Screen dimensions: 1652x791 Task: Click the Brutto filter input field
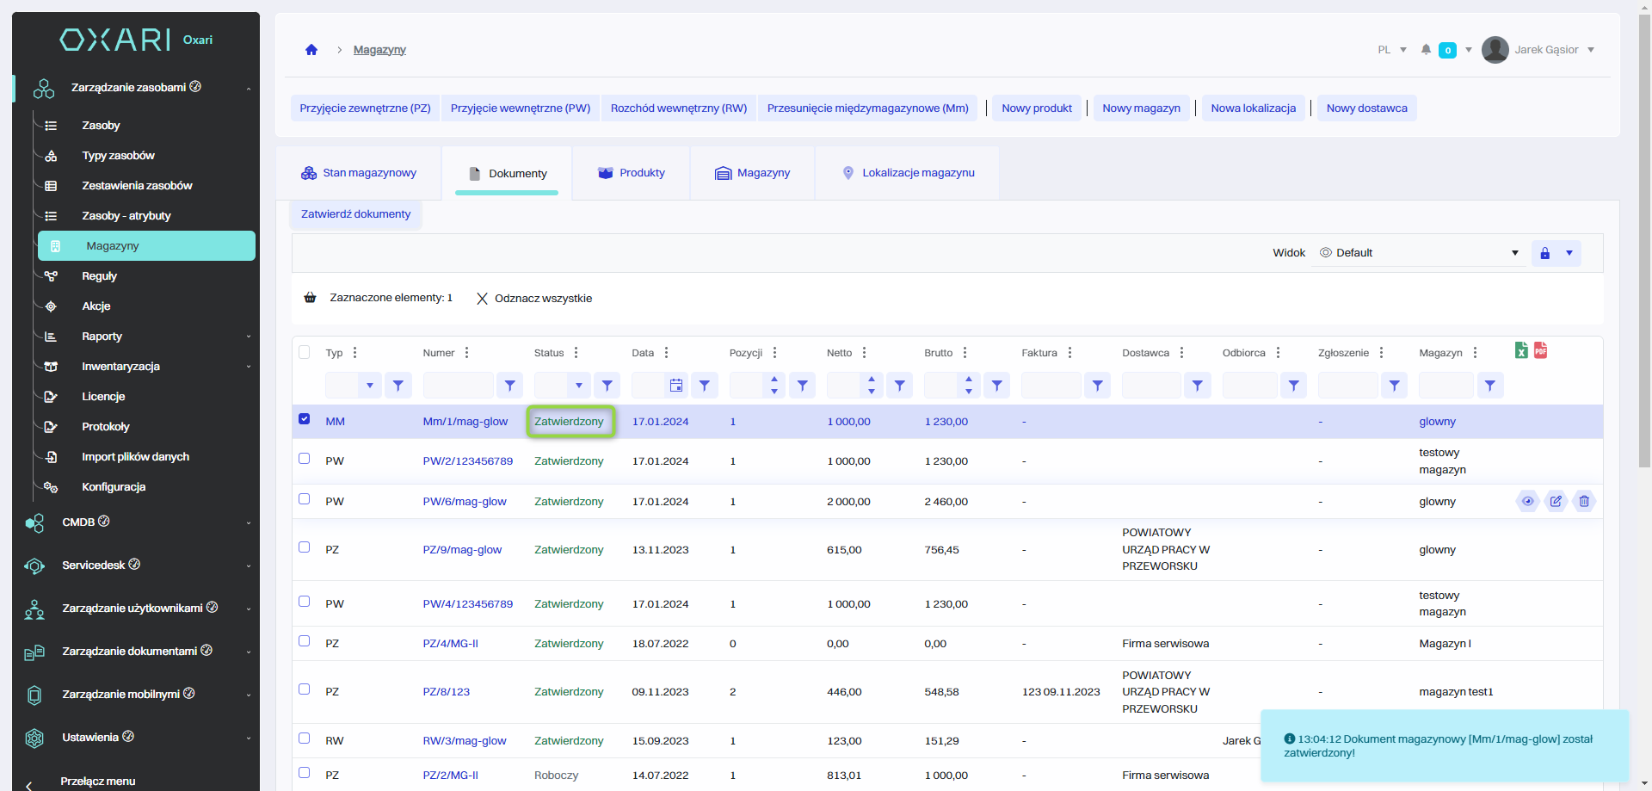coord(940,386)
